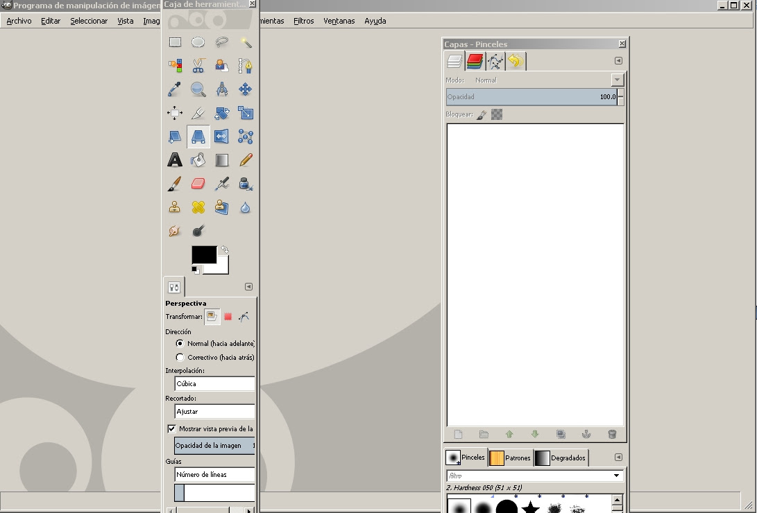Viewport: 757px width, 513px height.
Task: Select the Pencil tool
Action: pos(245,160)
